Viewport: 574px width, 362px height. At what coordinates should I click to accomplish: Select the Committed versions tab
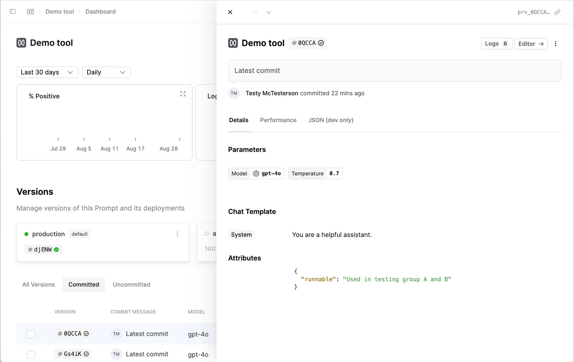tap(84, 285)
